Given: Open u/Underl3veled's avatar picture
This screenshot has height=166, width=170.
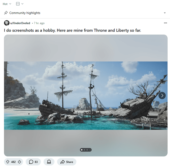Looking at the screenshot, I should coord(7,23).
